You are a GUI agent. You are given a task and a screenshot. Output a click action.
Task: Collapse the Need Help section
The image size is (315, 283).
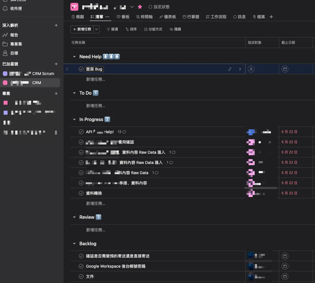74,57
